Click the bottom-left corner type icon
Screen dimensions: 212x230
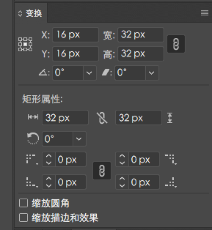pos(32,182)
